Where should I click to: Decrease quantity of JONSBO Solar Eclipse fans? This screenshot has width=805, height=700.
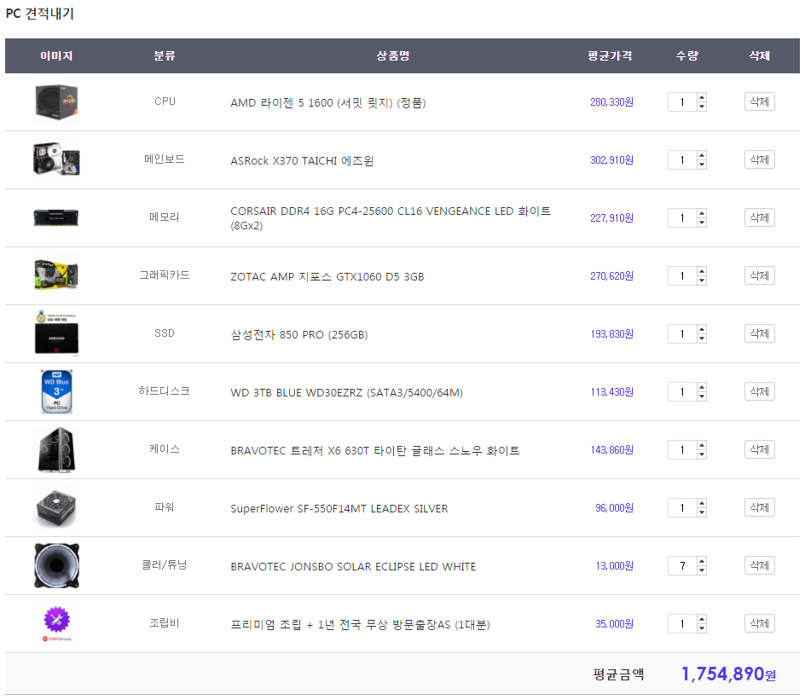tap(701, 570)
